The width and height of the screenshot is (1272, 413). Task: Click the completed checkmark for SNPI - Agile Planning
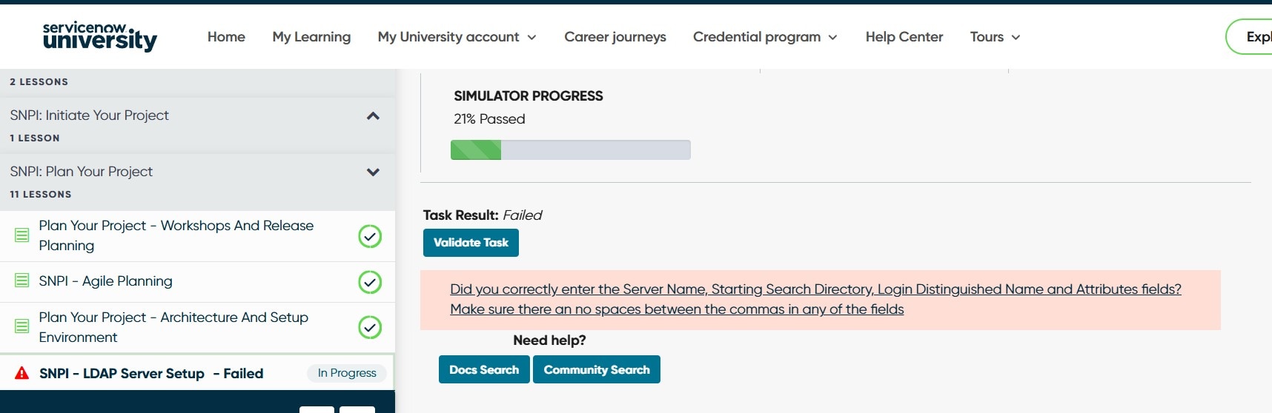(370, 282)
